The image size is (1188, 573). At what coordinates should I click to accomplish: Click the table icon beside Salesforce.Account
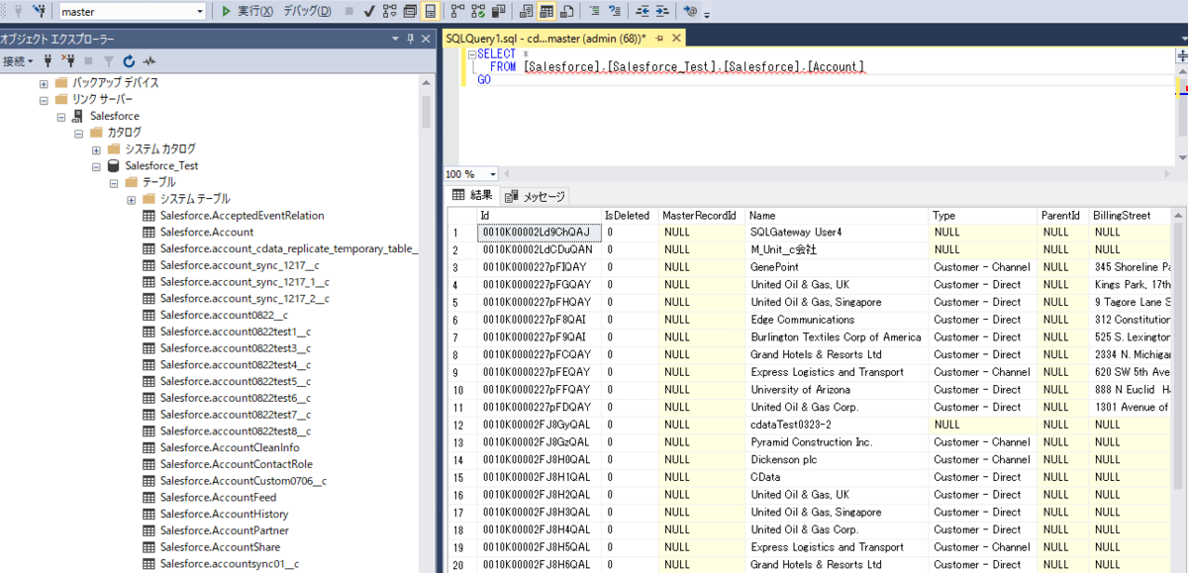click(148, 232)
